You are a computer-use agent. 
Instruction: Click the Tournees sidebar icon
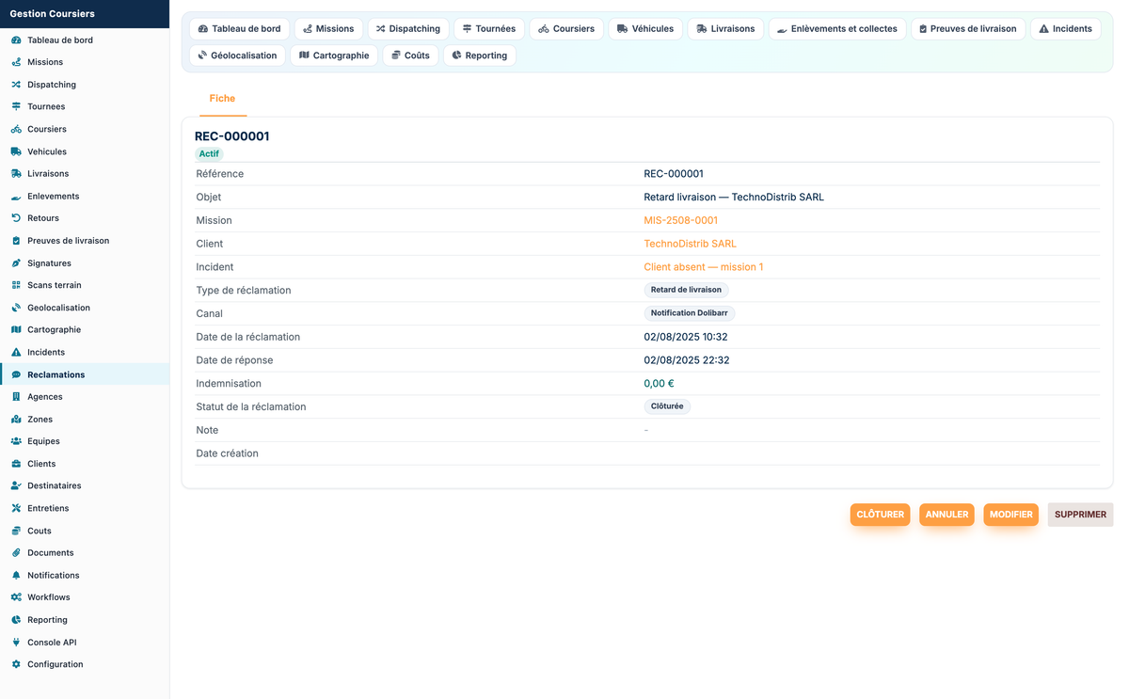pos(16,106)
